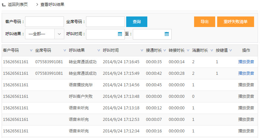Click the filter arrow on 呼叫结果 column

[x=99, y=51]
